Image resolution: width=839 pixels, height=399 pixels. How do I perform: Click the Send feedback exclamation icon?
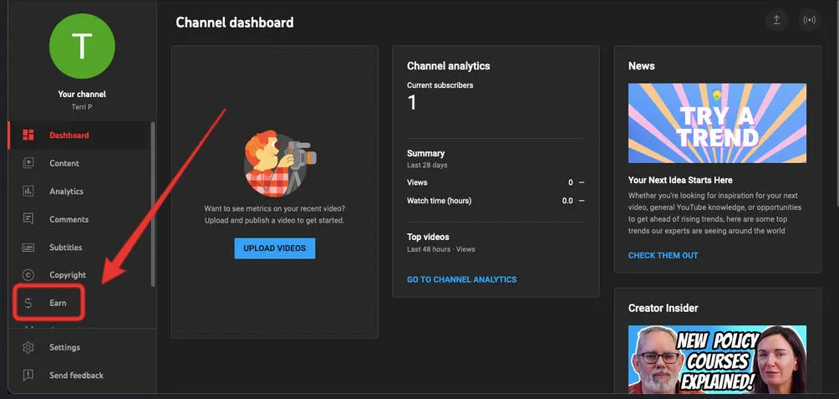point(28,376)
